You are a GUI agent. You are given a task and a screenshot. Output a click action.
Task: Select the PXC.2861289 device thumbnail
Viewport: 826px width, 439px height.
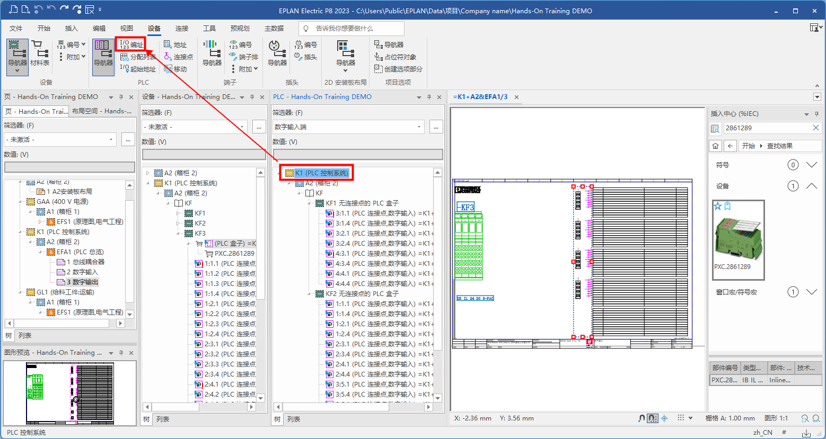(738, 239)
